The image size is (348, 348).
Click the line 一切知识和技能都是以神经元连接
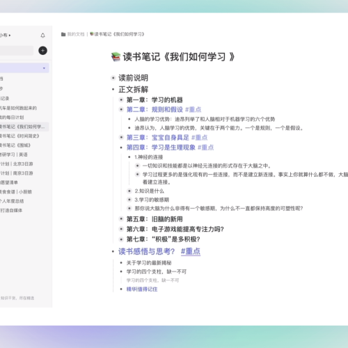[x=207, y=166]
